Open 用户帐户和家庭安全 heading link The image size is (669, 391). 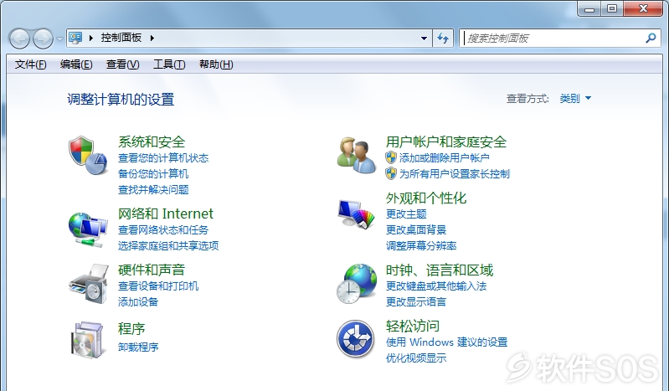tap(445, 141)
